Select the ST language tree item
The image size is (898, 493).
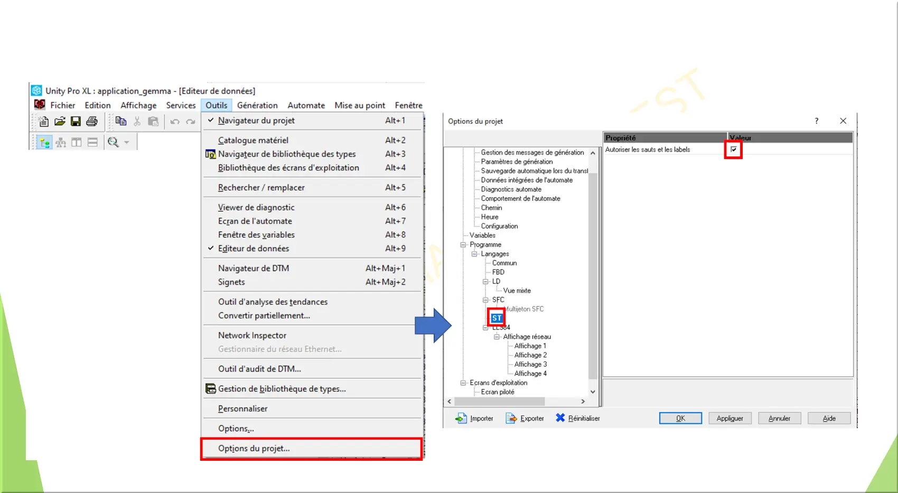coord(497,318)
